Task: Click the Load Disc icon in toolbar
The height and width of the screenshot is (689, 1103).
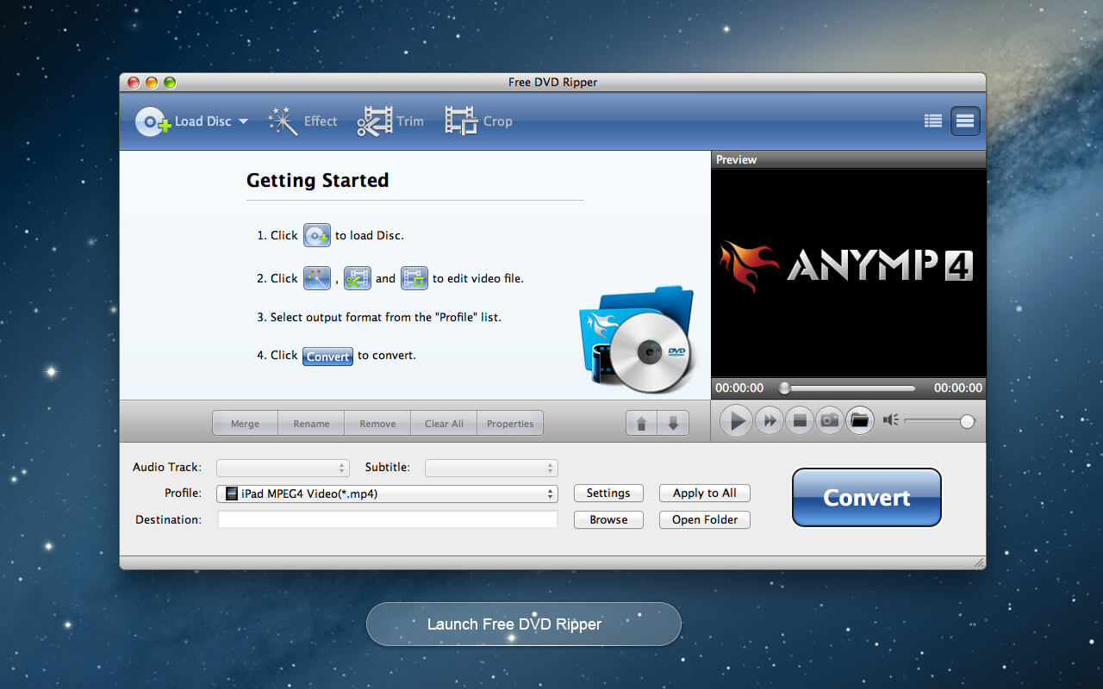Action: [153, 121]
